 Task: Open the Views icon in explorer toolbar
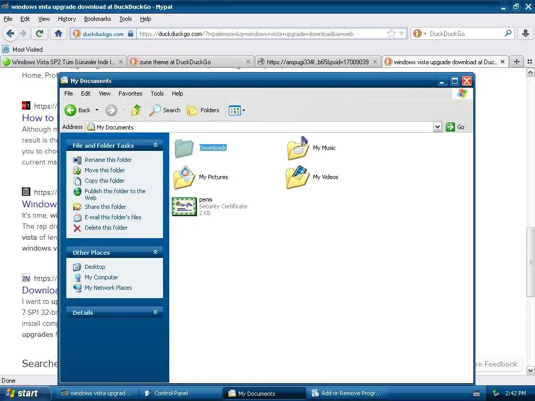point(235,111)
